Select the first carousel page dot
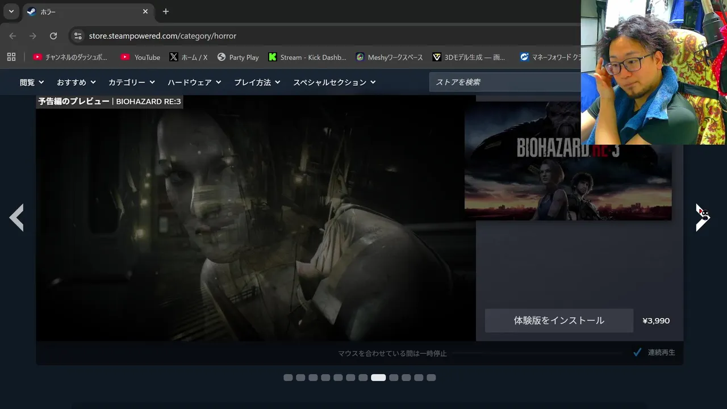The image size is (727, 409). [288, 378]
